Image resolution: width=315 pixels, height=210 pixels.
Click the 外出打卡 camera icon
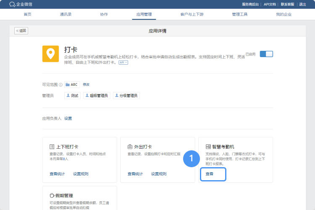(x=130, y=147)
